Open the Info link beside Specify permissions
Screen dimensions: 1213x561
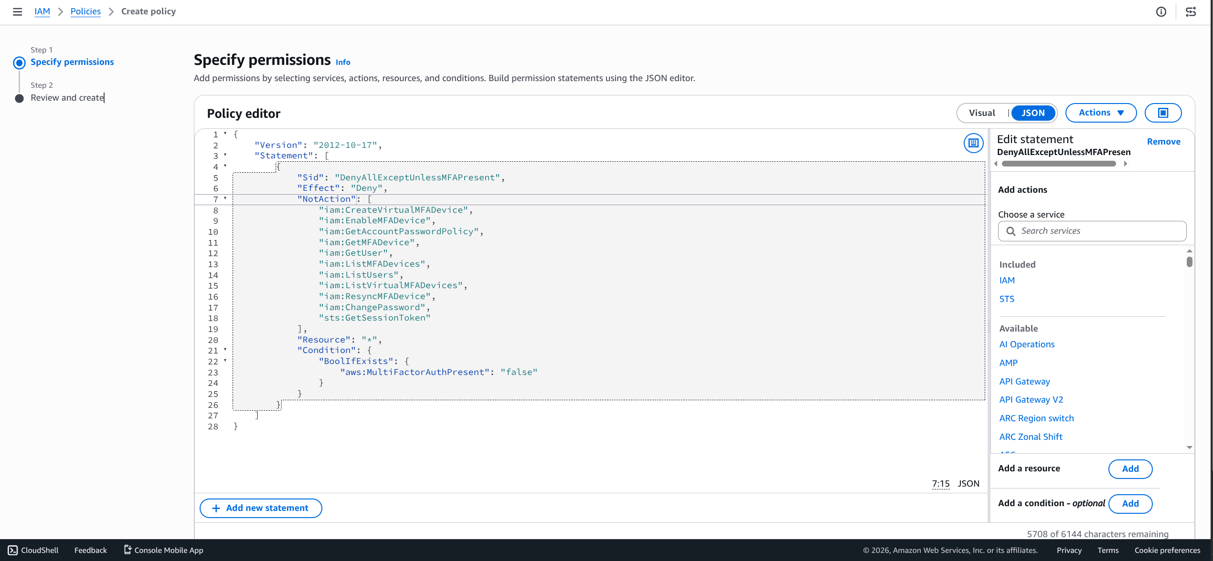(343, 62)
